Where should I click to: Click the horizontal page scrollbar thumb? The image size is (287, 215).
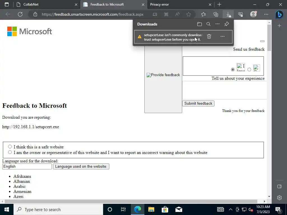pos(131,201)
